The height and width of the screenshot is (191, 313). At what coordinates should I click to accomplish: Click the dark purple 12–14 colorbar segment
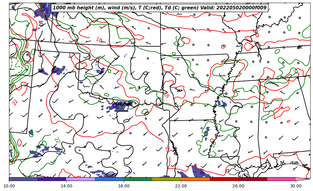(52, 179)
